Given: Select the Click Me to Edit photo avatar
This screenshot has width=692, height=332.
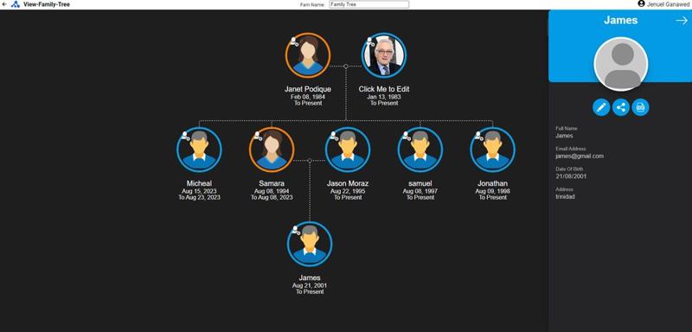Looking at the screenshot, I should tap(384, 55).
